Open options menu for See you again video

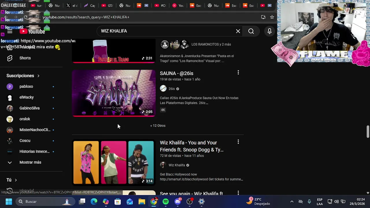click(x=238, y=193)
